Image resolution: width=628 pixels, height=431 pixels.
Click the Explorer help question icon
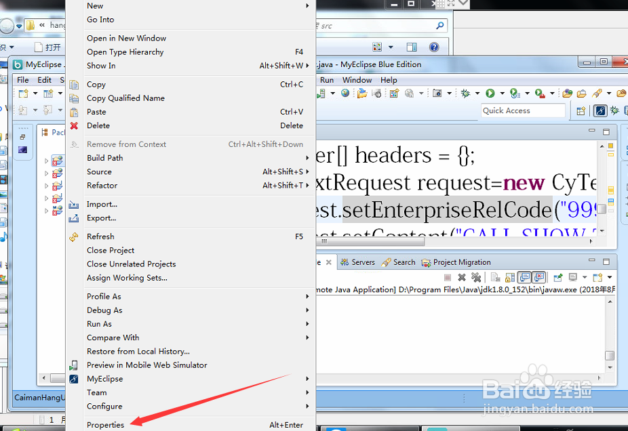pos(434,47)
